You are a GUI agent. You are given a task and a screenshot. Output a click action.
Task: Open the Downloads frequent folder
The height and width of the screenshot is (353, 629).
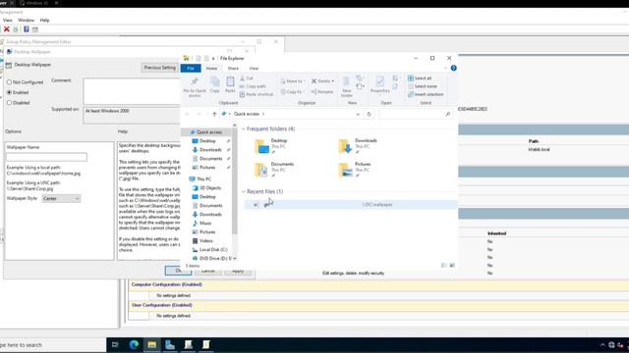click(358, 146)
